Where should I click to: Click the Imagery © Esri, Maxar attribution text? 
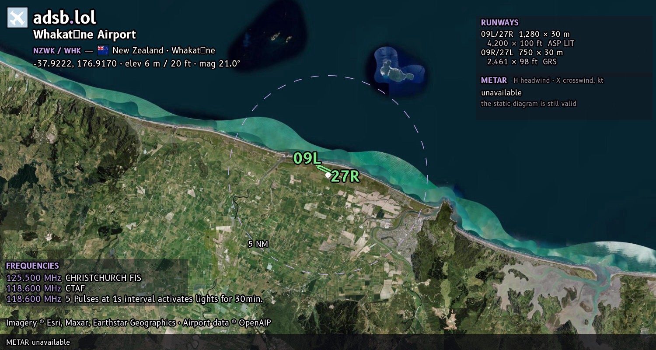point(139,323)
